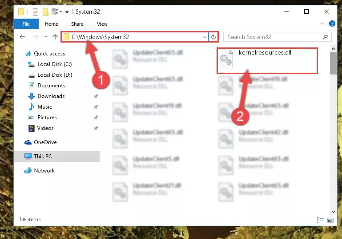Click the OneDrive cloud icon

click(x=28, y=142)
